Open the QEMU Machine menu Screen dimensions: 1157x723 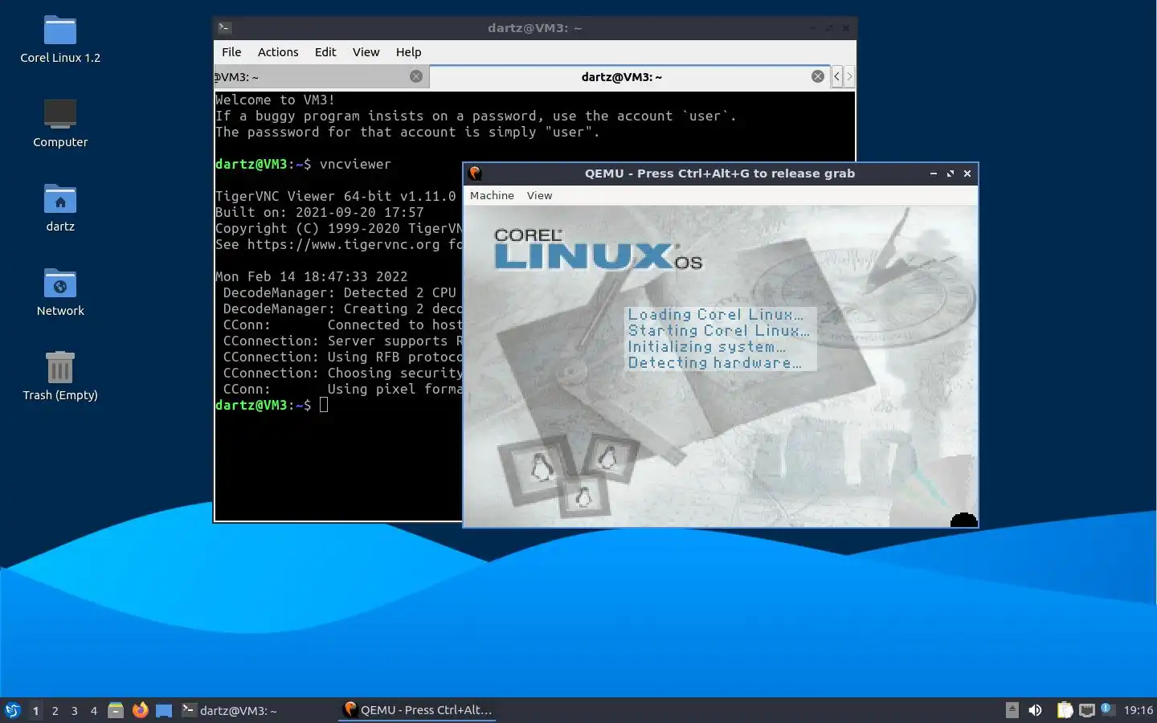492,195
